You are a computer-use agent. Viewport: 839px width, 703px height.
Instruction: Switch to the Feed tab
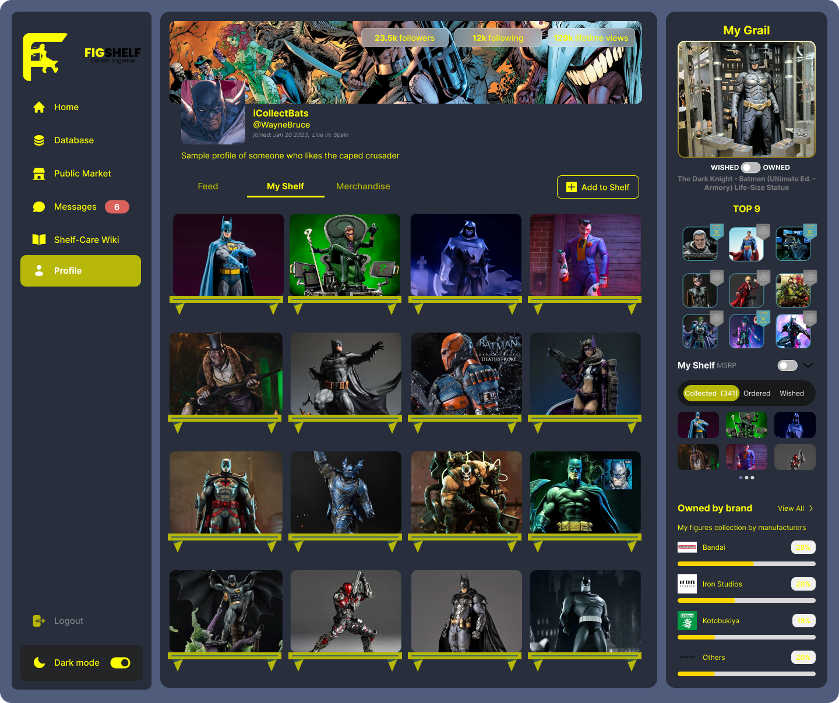(208, 186)
